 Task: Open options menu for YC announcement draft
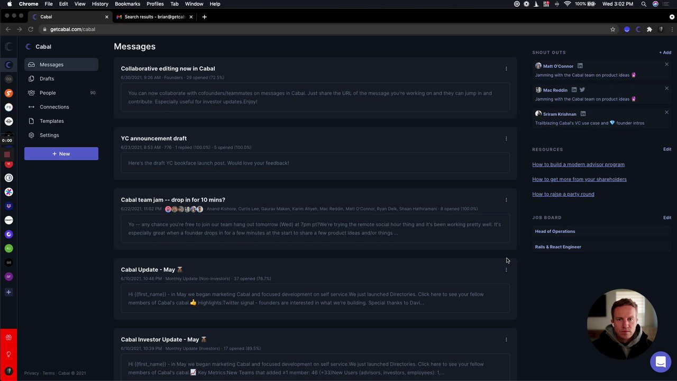tap(506, 139)
